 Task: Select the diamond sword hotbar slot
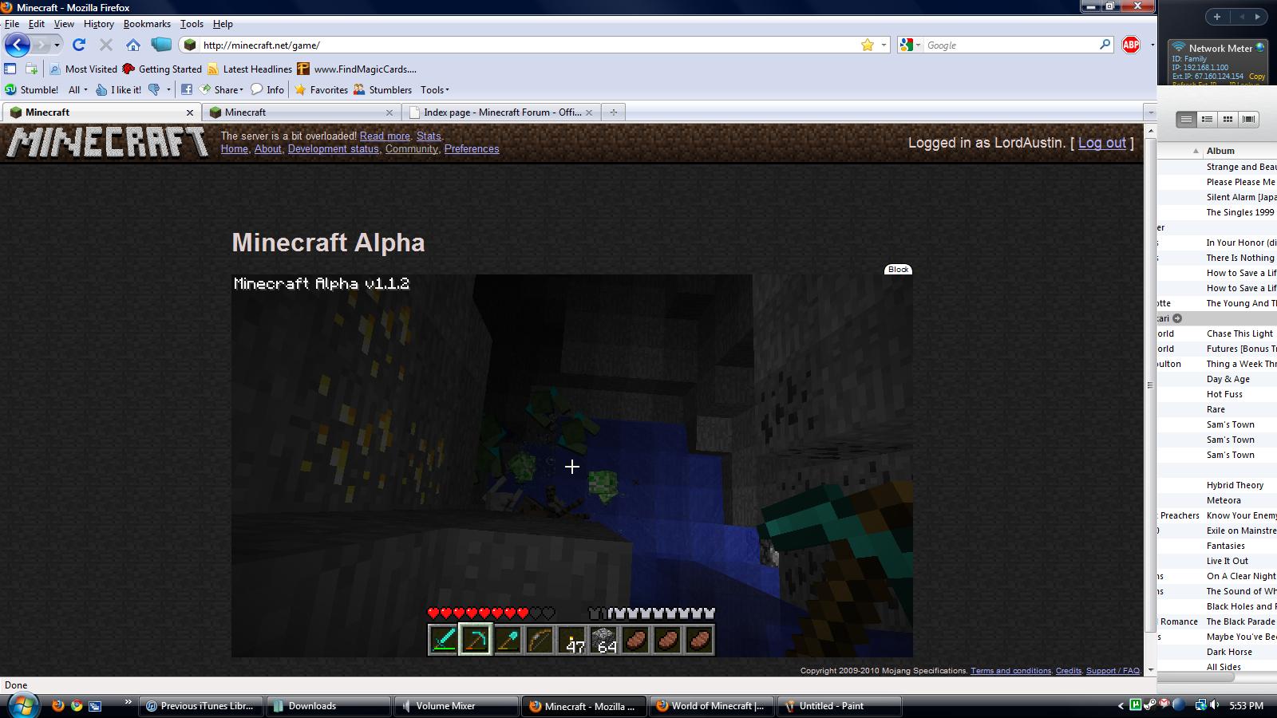pos(443,640)
